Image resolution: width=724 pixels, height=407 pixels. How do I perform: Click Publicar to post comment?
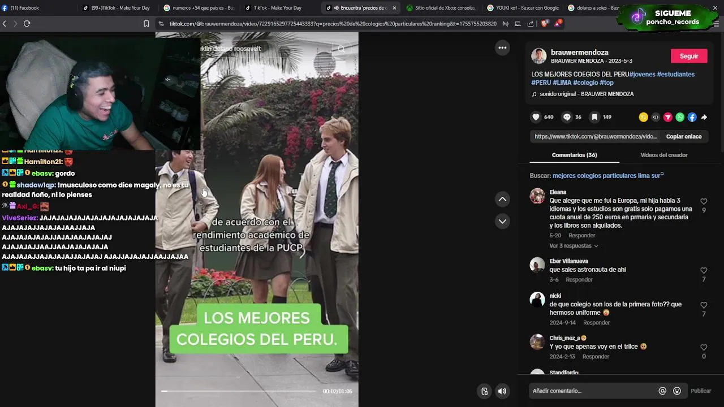tap(701, 391)
